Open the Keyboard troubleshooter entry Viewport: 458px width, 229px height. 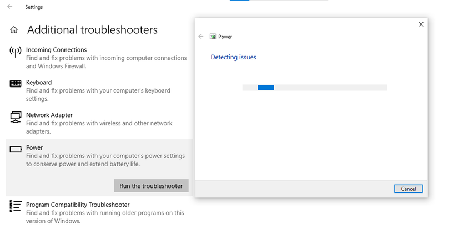click(39, 83)
